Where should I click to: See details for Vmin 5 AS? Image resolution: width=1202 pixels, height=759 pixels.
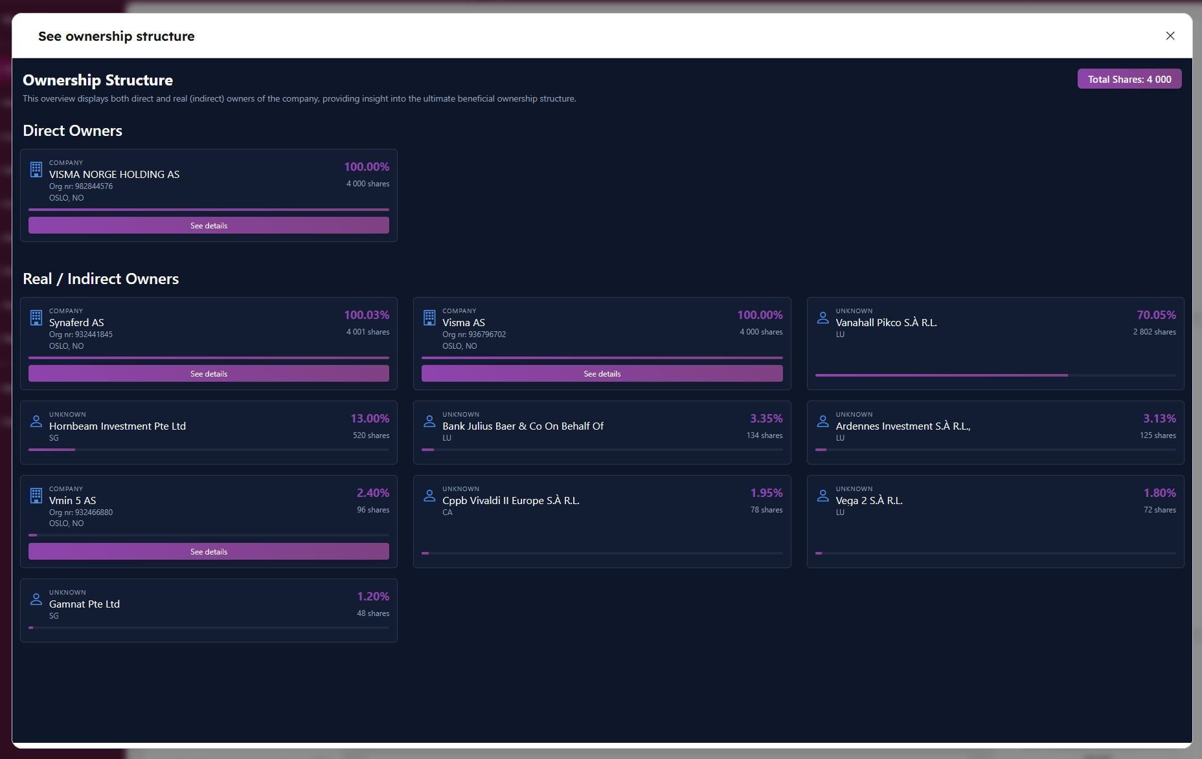[x=209, y=551]
